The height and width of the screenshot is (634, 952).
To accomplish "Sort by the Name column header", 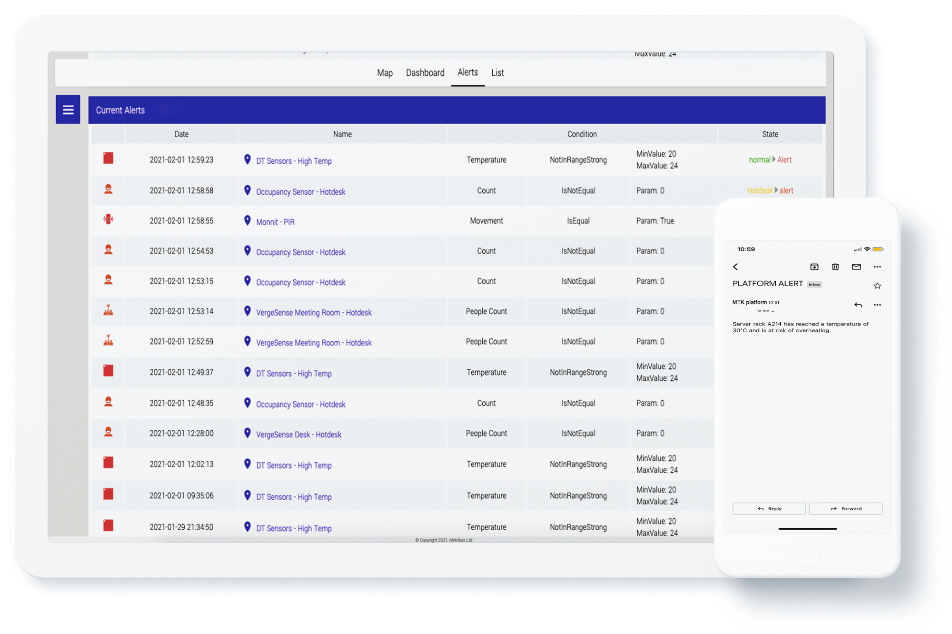I will click(x=342, y=134).
